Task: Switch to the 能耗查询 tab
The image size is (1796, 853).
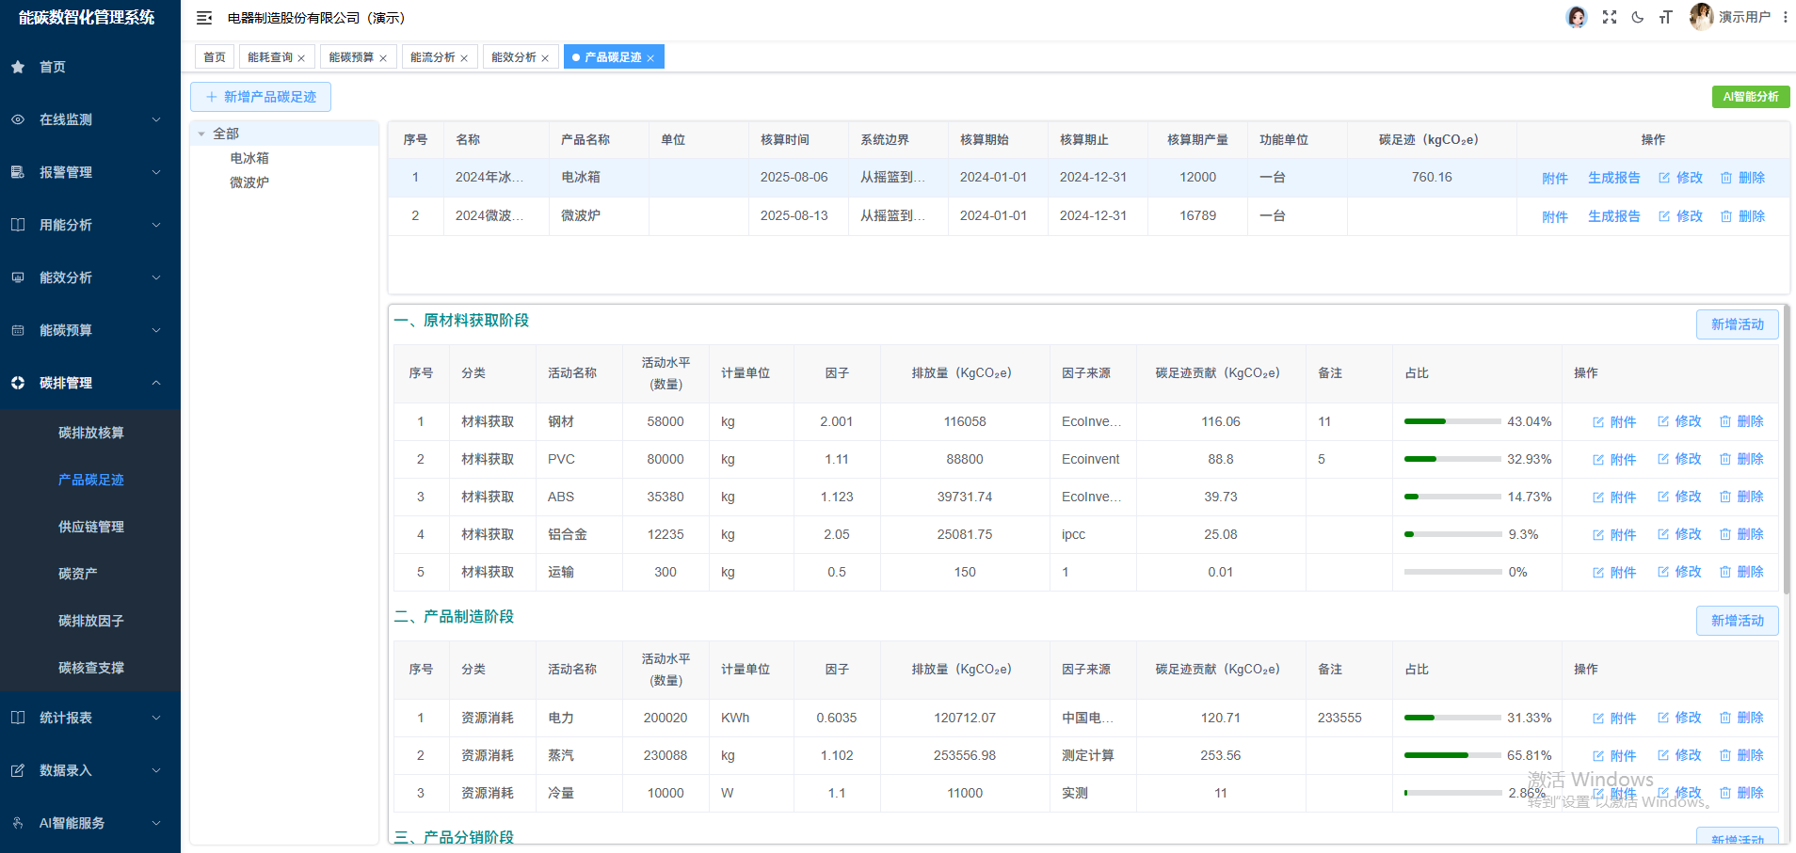Action: coord(270,56)
